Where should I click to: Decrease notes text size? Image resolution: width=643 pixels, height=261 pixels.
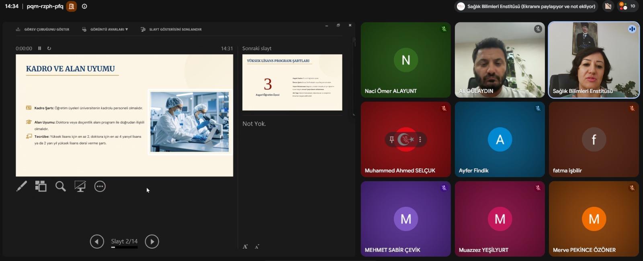pyautogui.click(x=257, y=247)
